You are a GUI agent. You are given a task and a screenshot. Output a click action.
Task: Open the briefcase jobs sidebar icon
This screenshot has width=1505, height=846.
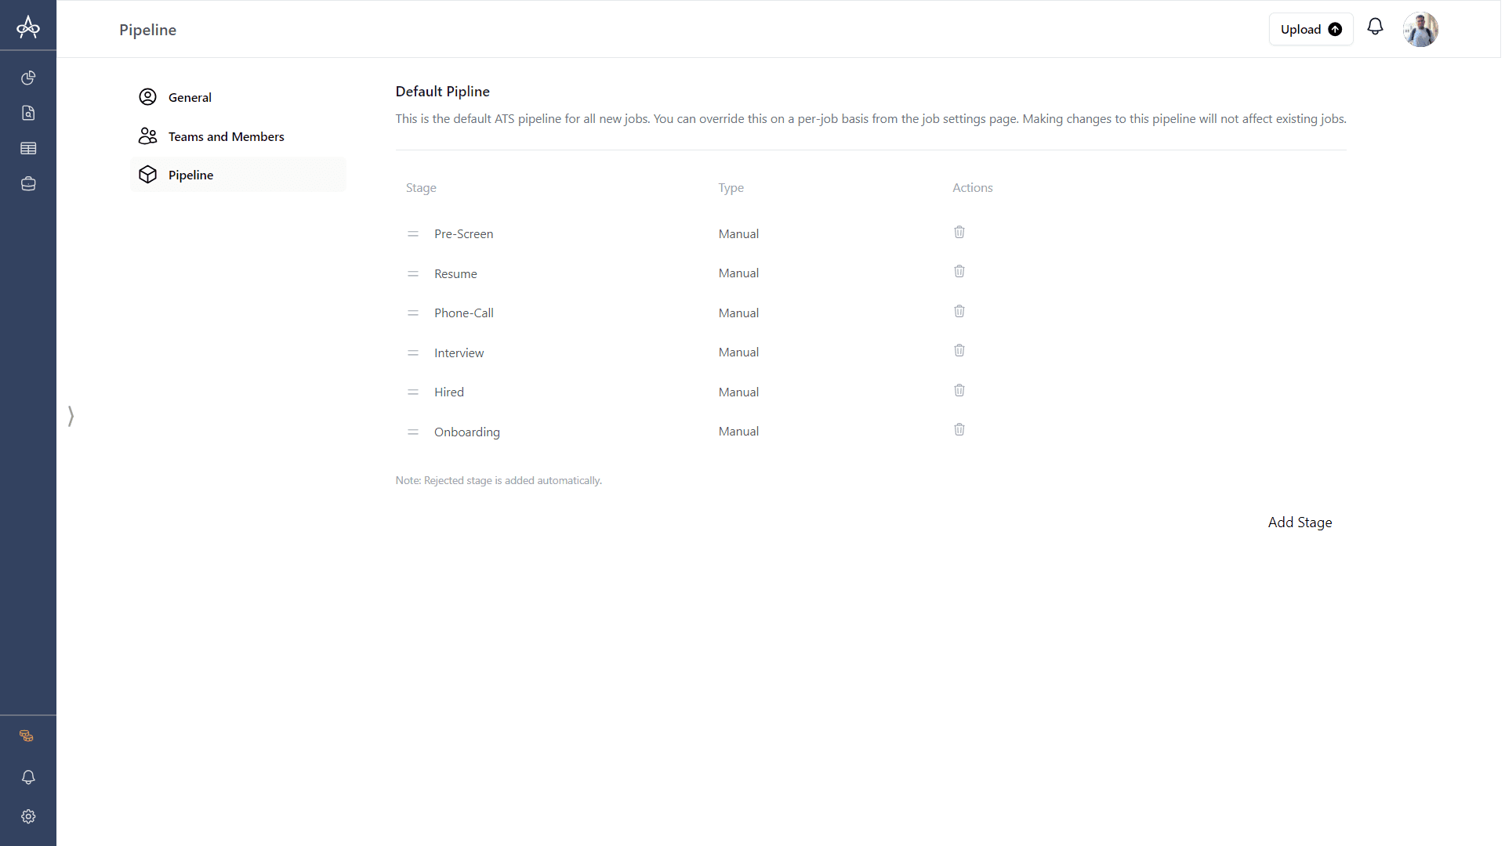point(28,184)
